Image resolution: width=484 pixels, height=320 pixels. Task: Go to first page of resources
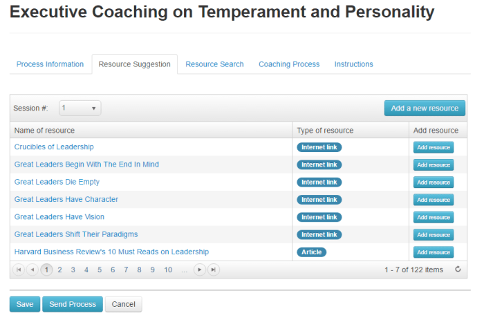tap(19, 270)
